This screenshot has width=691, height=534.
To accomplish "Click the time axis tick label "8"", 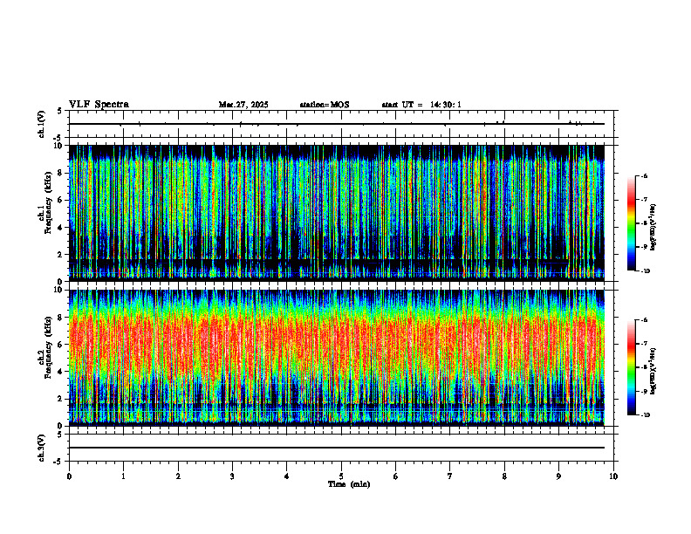I will (504, 476).
